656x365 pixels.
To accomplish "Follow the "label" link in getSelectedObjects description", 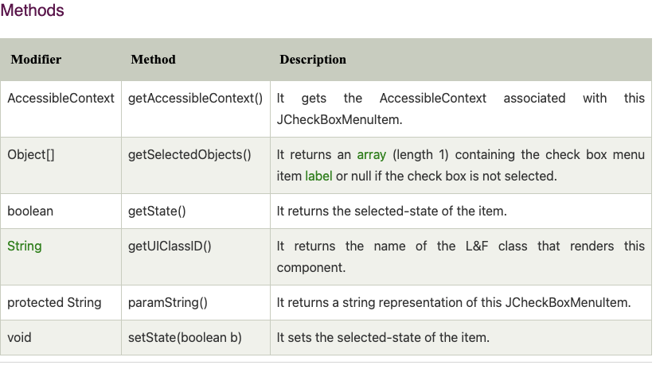I will point(318,176).
